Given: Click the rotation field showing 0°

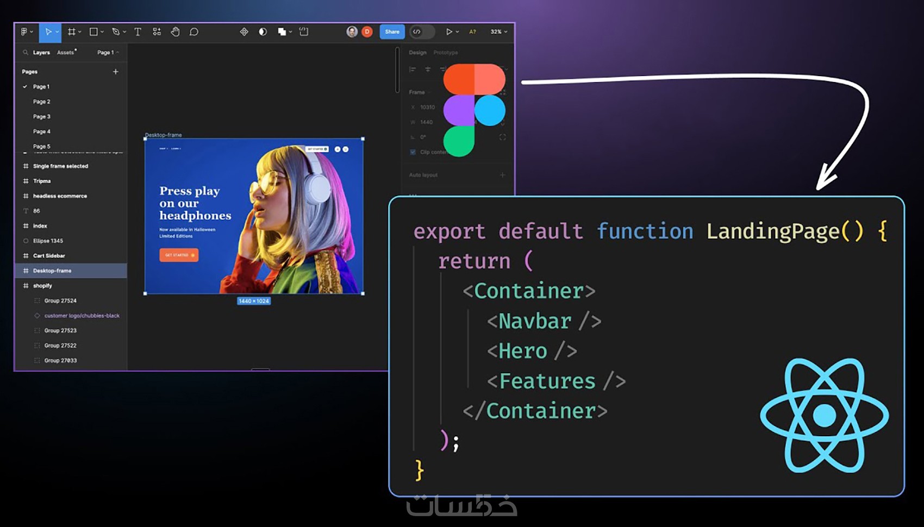Looking at the screenshot, I should coord(423,137).
